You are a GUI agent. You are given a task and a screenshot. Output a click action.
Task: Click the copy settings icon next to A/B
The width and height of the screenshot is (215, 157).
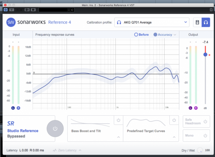click(x=33, y=10)
